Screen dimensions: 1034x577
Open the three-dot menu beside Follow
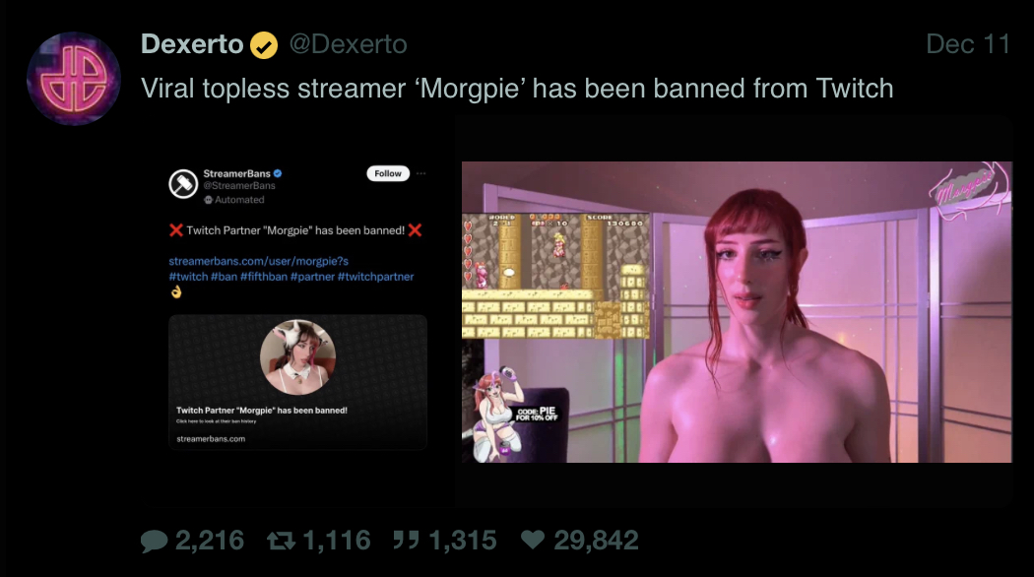click(x=420, y=173)
